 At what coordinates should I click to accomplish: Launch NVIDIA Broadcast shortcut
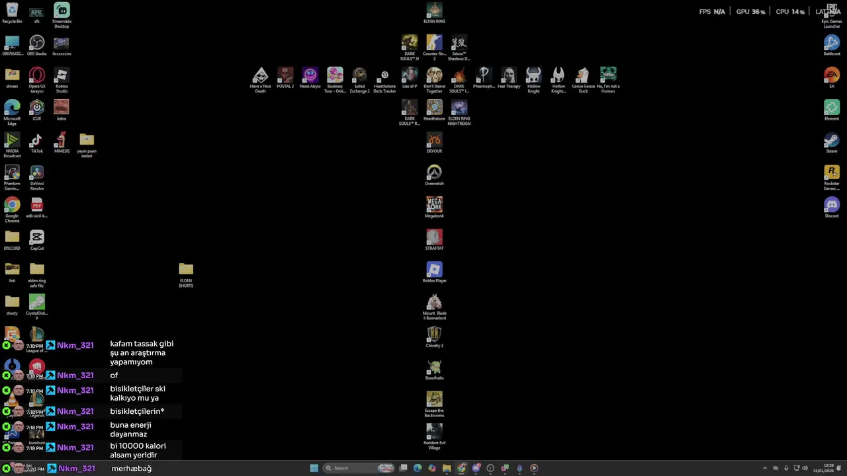coord(12,145)
